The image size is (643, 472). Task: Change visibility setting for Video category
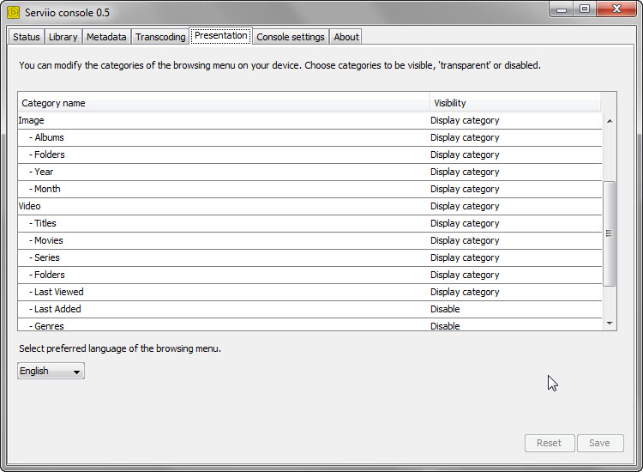coord(514,206)
